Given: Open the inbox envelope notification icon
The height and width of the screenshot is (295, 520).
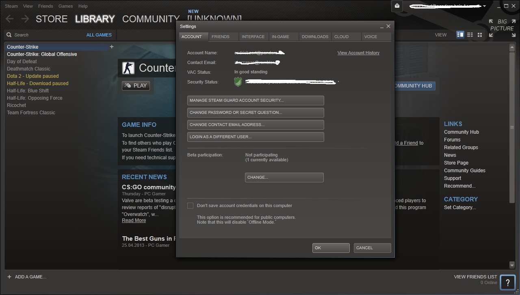Looking at the screenshot, I should tap(397, 6).
